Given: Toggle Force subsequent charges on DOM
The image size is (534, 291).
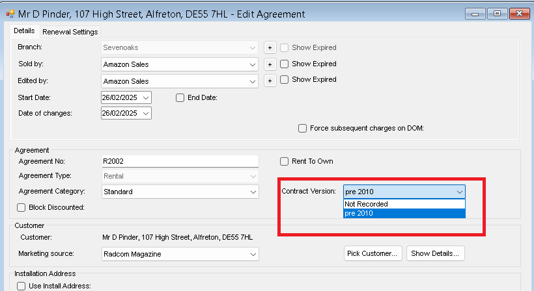Looking at the screenshot, I should point(302,128).
